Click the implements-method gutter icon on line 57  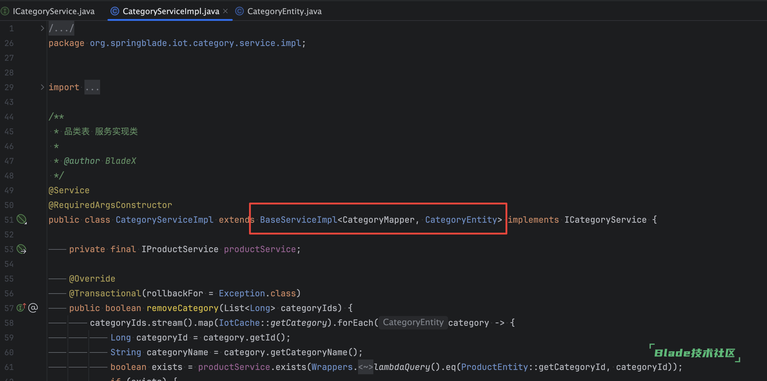click(x=21, y=307)
